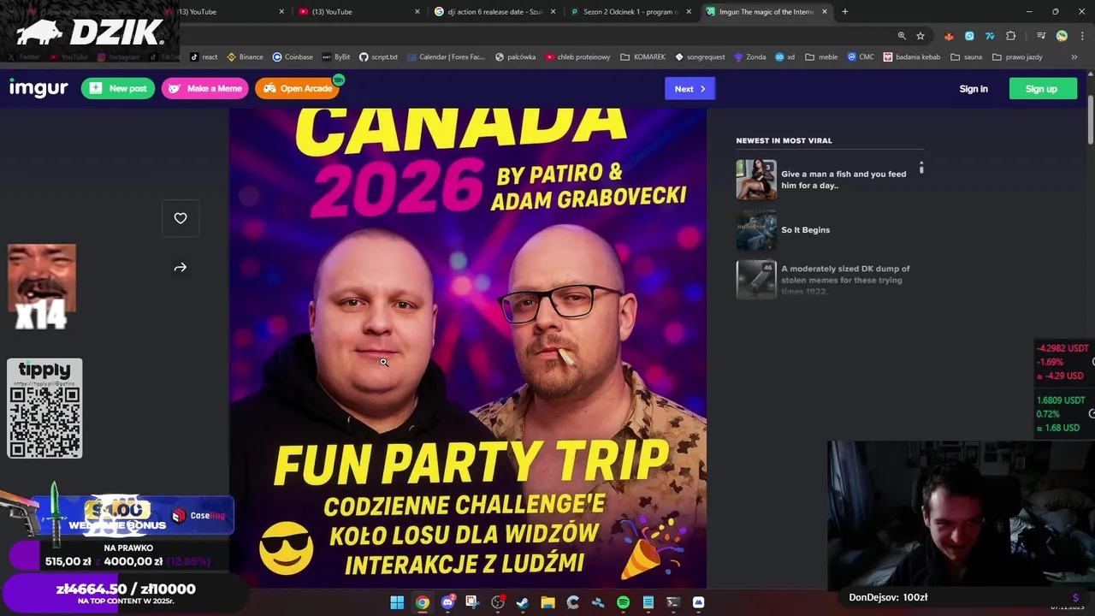Click thumbnail beside 'So It Begins'

[756, 229]
